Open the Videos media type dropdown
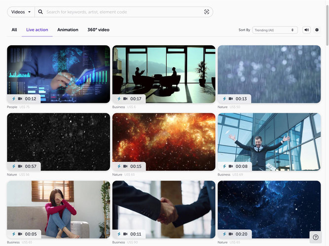Screen dimensions: 329x246 [x=21, y=12]
